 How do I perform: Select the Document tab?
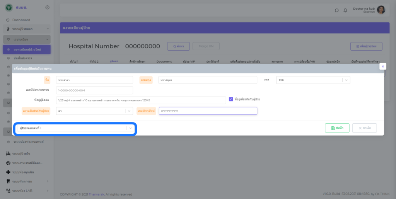(x=164, y=61)
